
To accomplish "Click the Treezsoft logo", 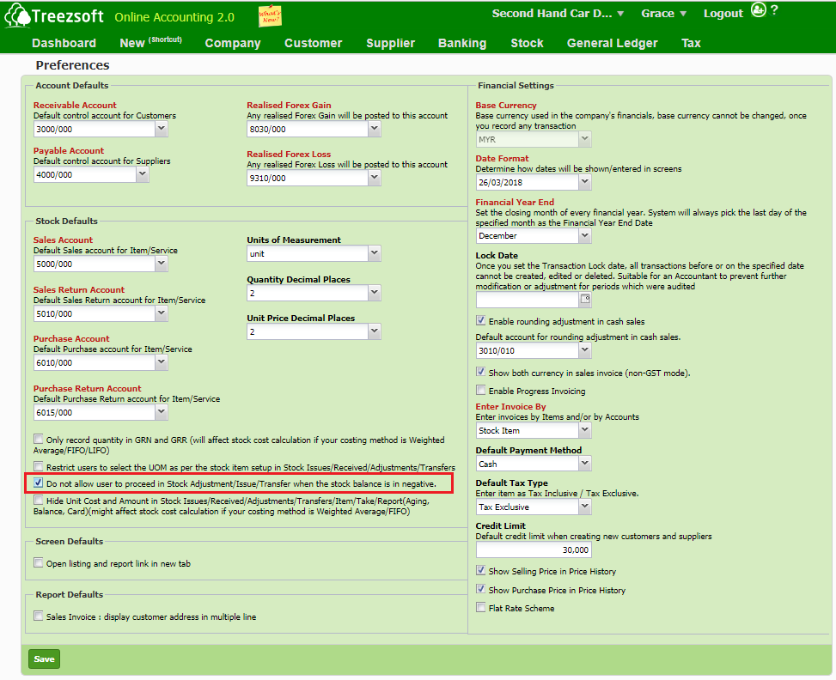I will point(54,16).
